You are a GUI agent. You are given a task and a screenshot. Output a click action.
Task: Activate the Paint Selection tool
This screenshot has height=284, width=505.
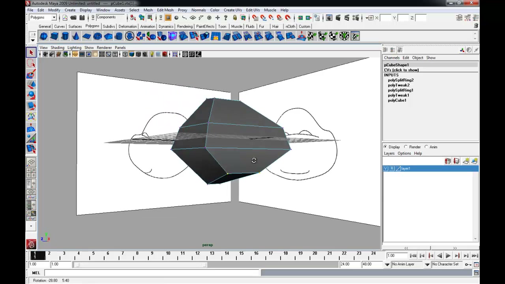tap(31, 74)
